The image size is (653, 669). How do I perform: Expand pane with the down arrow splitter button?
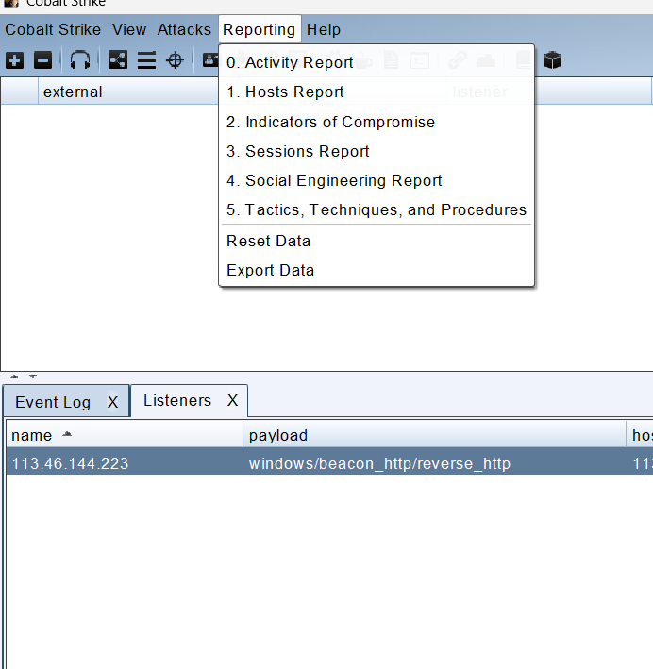pos(33,376)
